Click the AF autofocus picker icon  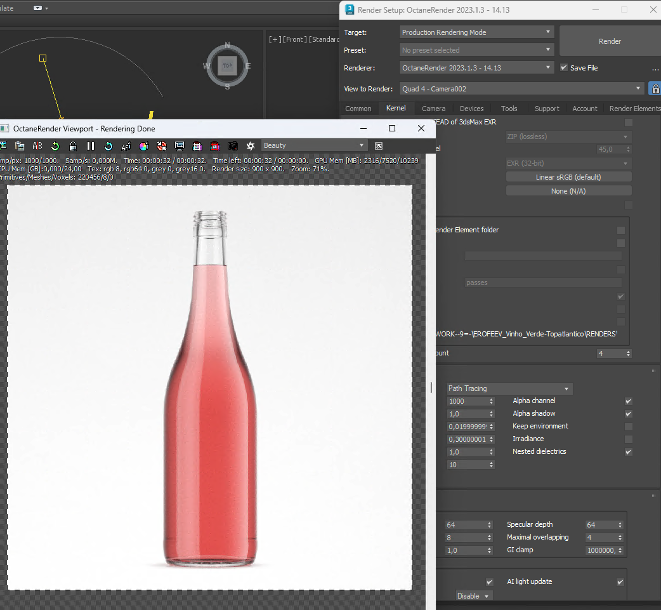(126, 146)
